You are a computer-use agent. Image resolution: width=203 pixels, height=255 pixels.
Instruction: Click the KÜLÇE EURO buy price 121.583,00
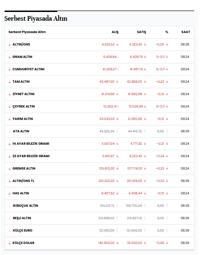(x=106, y=231)
